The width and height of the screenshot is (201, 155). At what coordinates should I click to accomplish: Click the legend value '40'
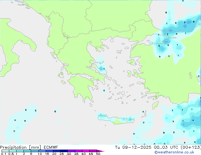tap(84, 154)
